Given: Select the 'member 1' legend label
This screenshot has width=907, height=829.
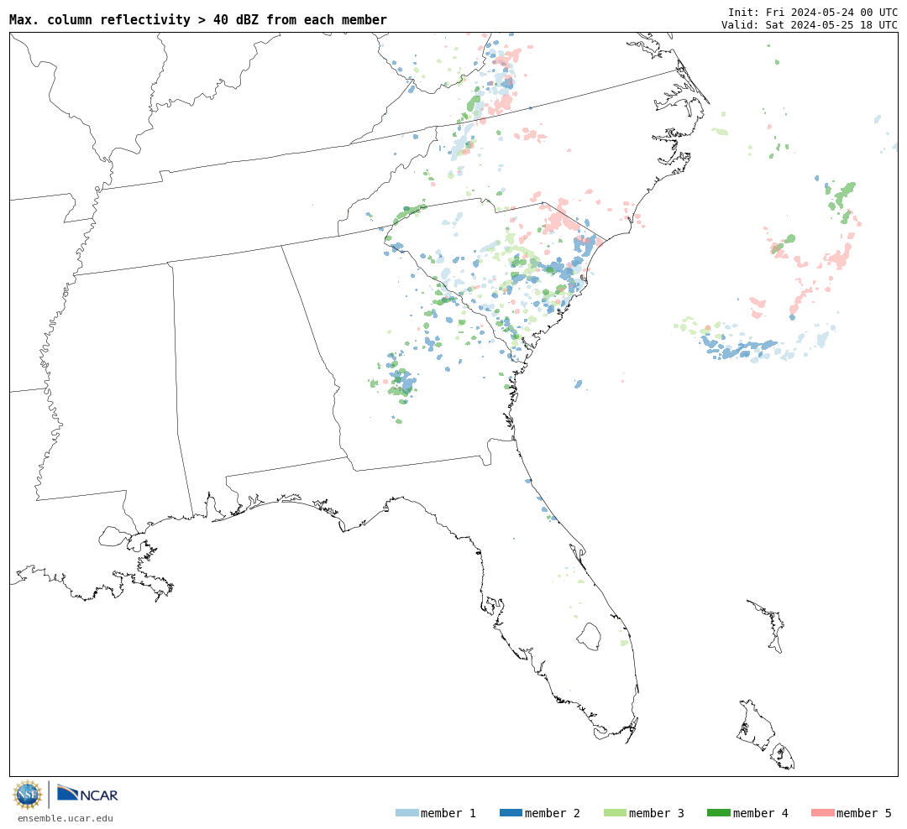Looking at the screenshot, I should 448,813.
